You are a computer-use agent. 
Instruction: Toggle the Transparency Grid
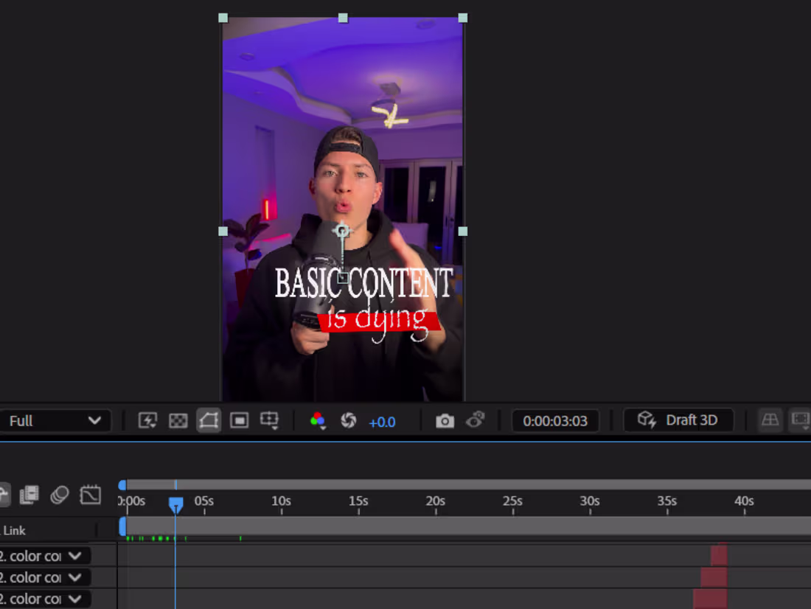tap(177, 420)
